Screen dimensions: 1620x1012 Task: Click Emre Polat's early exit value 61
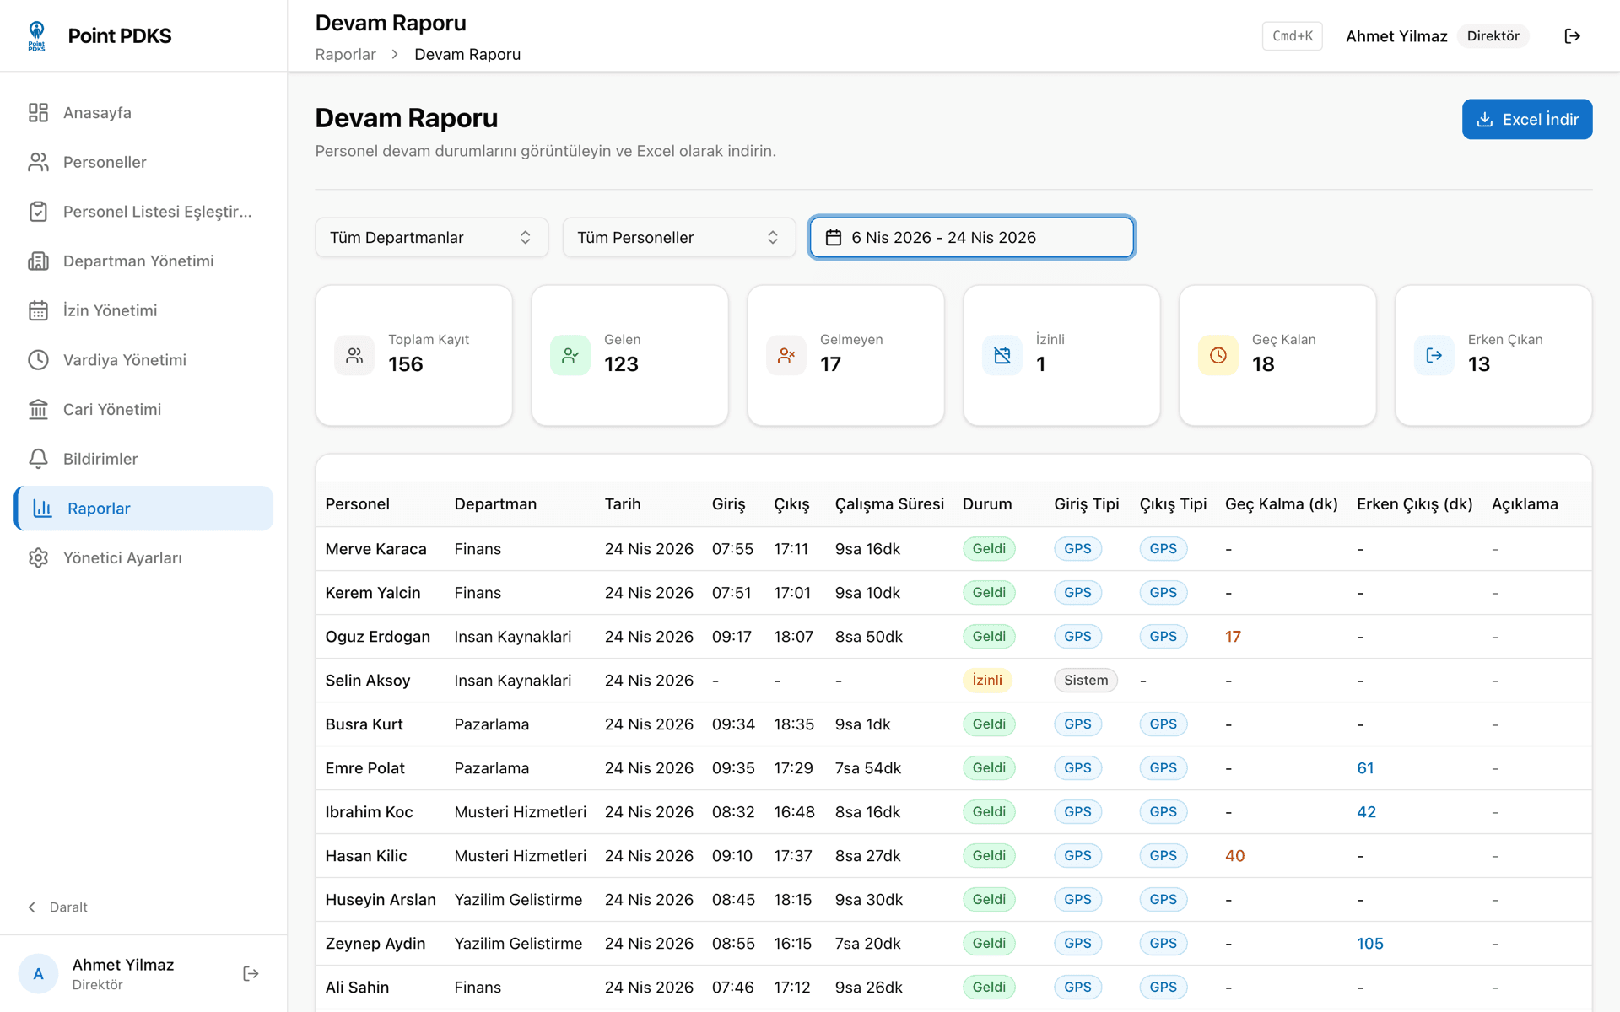pos(1365,768)
